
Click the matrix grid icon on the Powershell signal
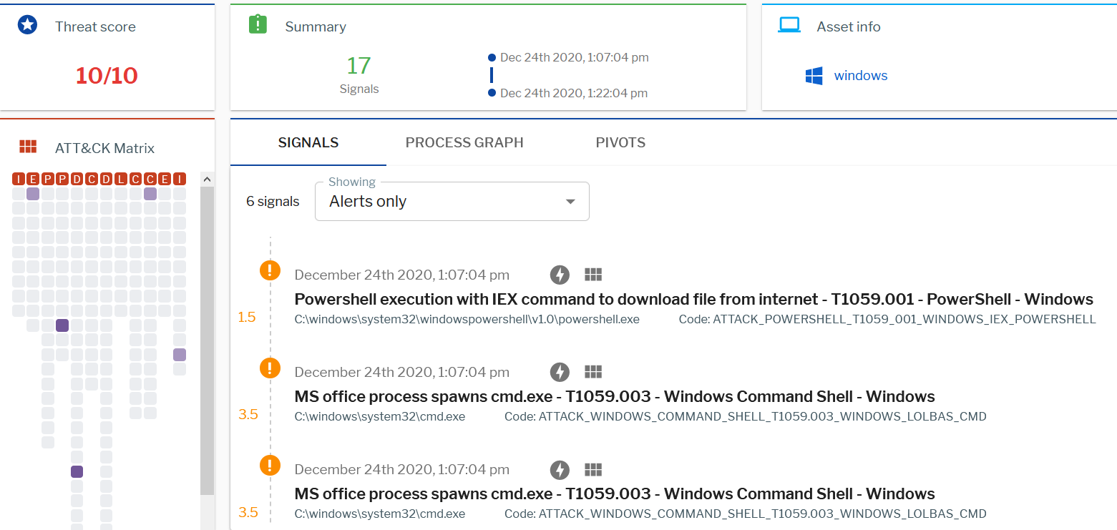coord(593,275)
